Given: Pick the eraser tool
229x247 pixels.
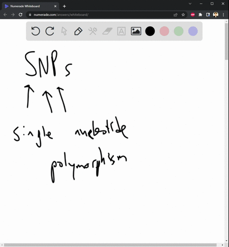Looking at the screenshot, I should tap(107, 31).
